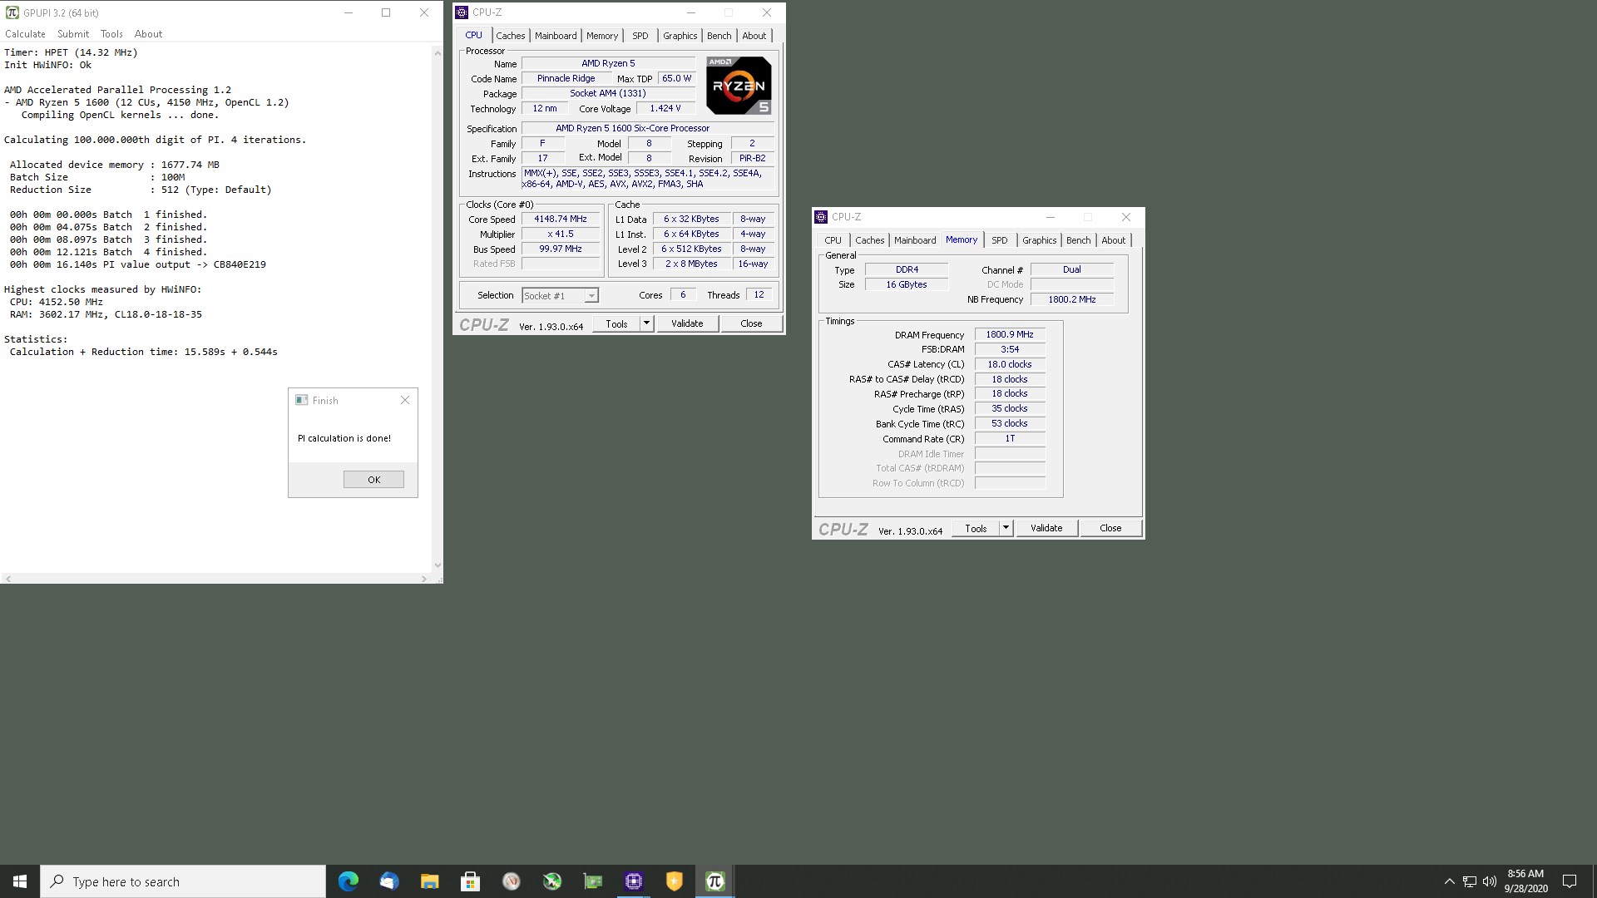Expand Tools dropdown arrow in CPU window
This screenshot has width=1597, height=898.
[x=647, y=323]
